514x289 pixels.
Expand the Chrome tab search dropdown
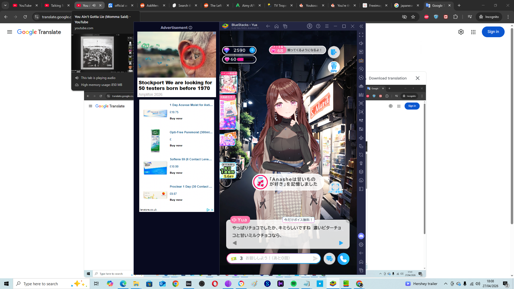5,5
